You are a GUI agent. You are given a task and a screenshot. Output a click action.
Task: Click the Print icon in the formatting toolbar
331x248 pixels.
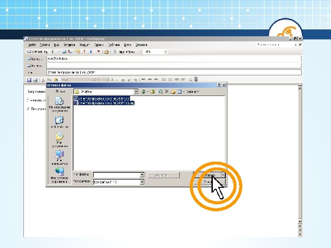pyautogui.click(x=35, y=80)
